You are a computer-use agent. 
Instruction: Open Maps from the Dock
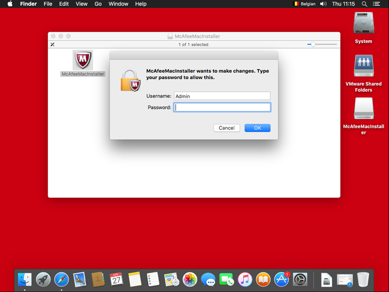(x=172, y=279)
